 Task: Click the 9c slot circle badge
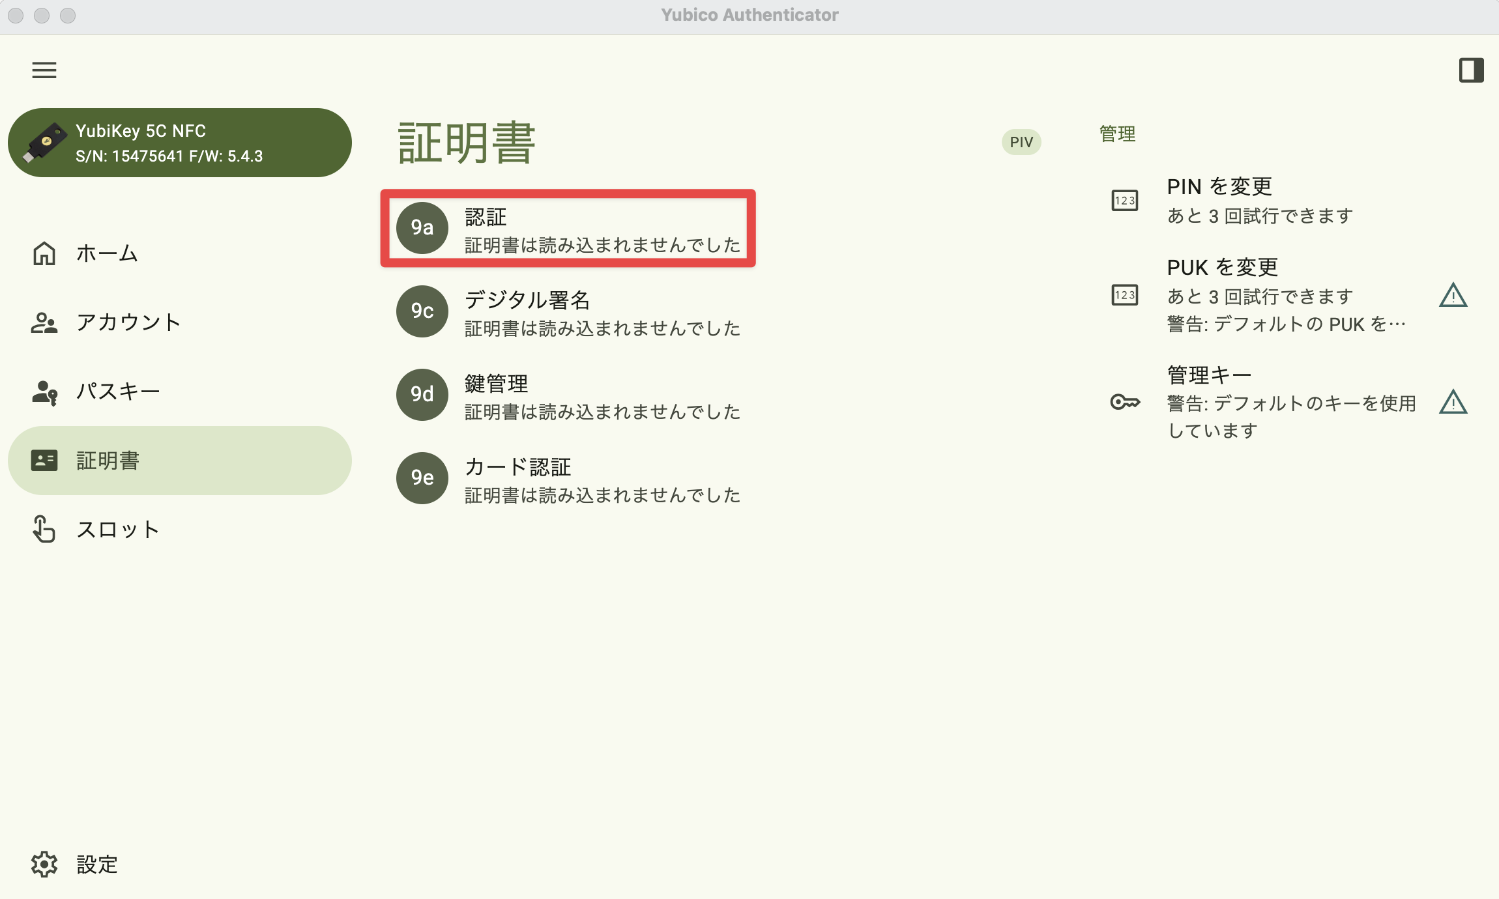click(x=422, y=311)
